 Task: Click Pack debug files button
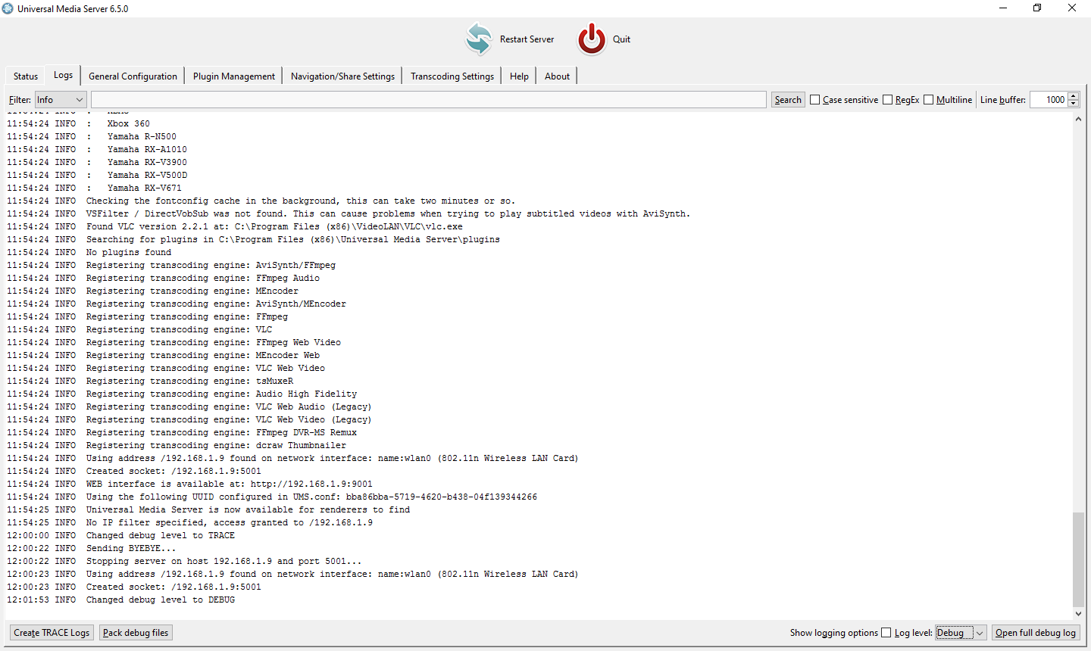[136, 633]
